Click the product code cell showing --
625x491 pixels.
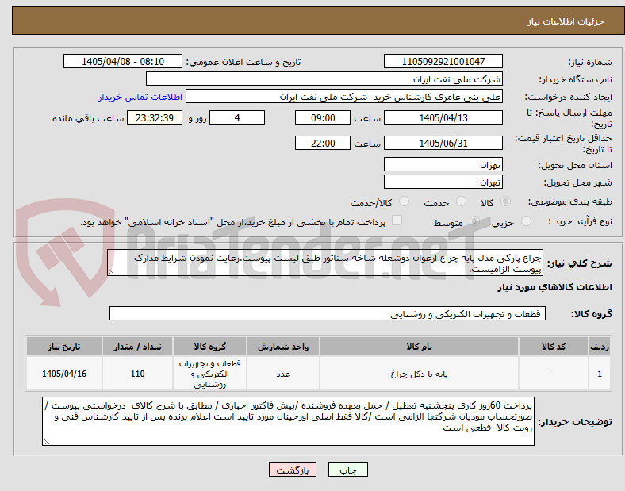[x=554, y=374]
